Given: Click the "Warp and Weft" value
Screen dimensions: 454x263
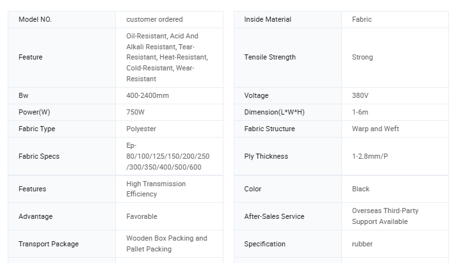Looking at the screenshot, I should point(375,129).
